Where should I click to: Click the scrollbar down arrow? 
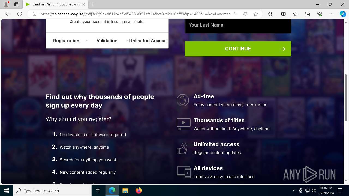point(346,180)
